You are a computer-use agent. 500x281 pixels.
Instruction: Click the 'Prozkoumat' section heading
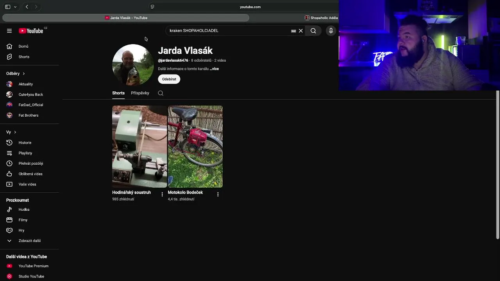tap(18, 200)
